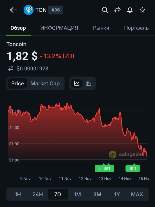Select the line chart view icon
Screen dimensions: 155x207
click(x=77, y=83)
